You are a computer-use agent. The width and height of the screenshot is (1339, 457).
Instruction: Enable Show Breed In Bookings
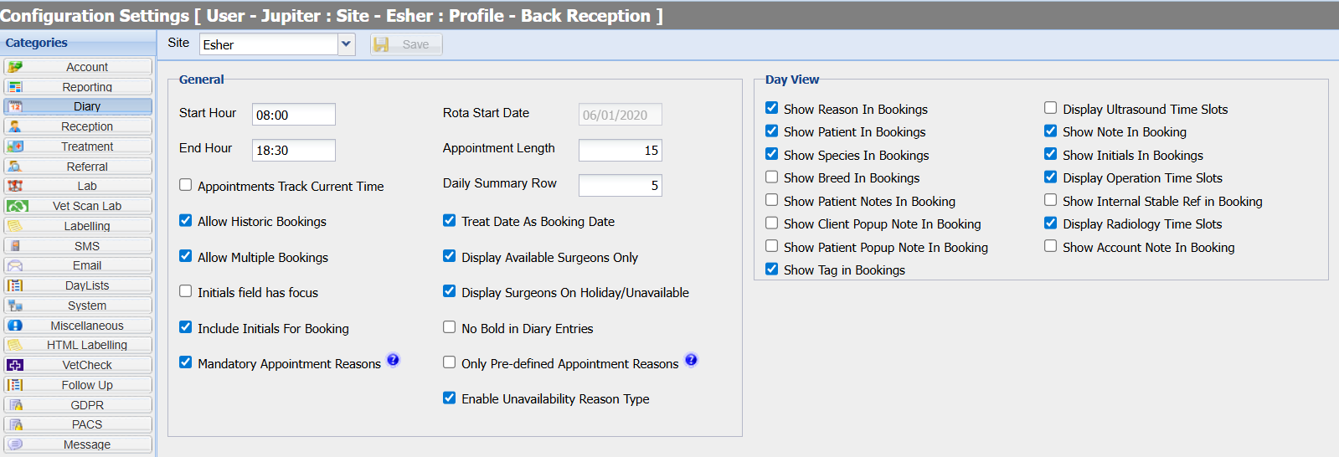pos(772,177)
